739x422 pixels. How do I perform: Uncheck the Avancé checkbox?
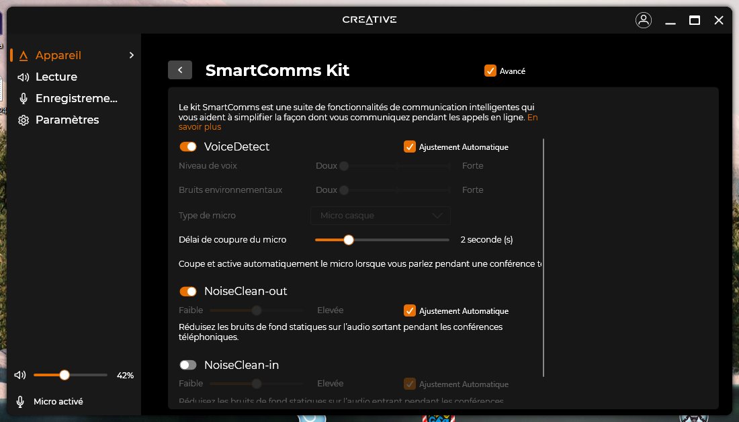pos(490,71)
